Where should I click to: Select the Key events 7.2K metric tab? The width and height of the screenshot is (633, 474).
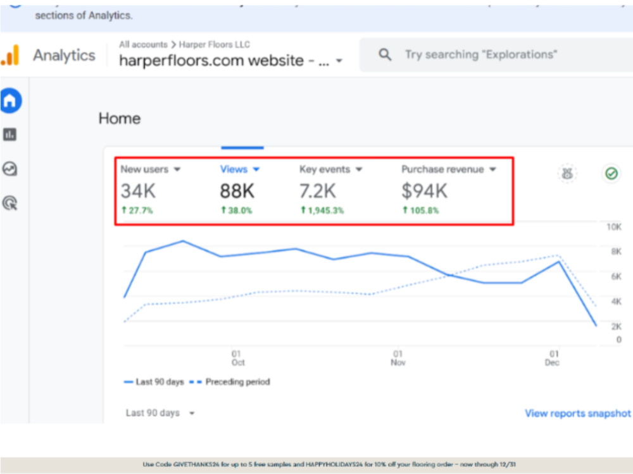coord(330,191)
